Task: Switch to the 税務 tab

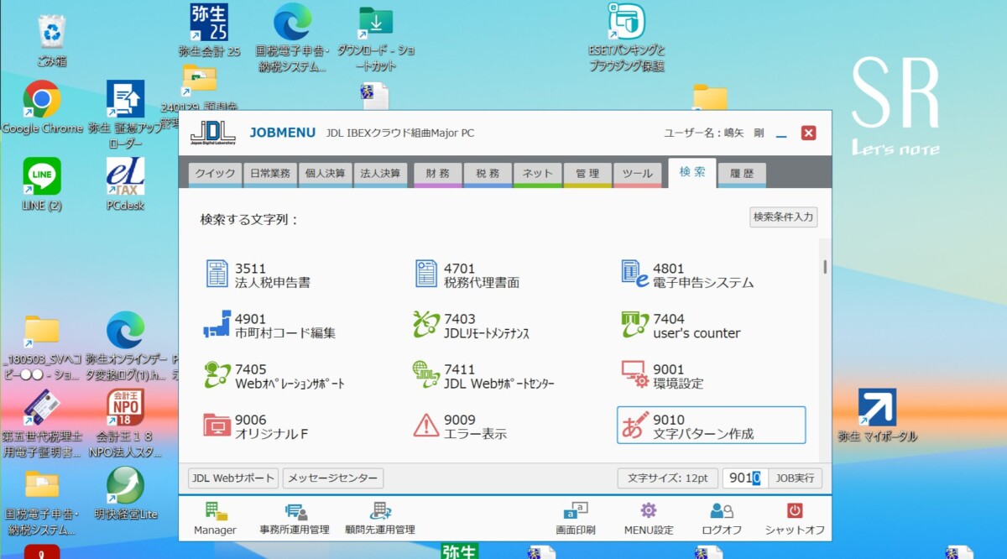Action: (x=488, y=174)
